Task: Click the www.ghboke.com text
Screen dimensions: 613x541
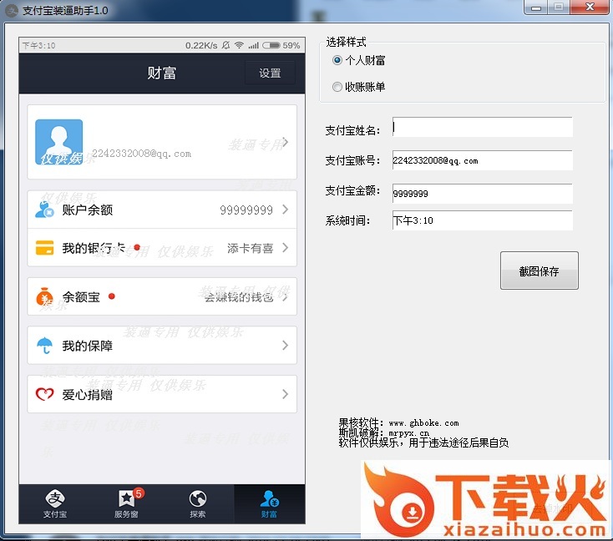Action: (x=423, y=423)
